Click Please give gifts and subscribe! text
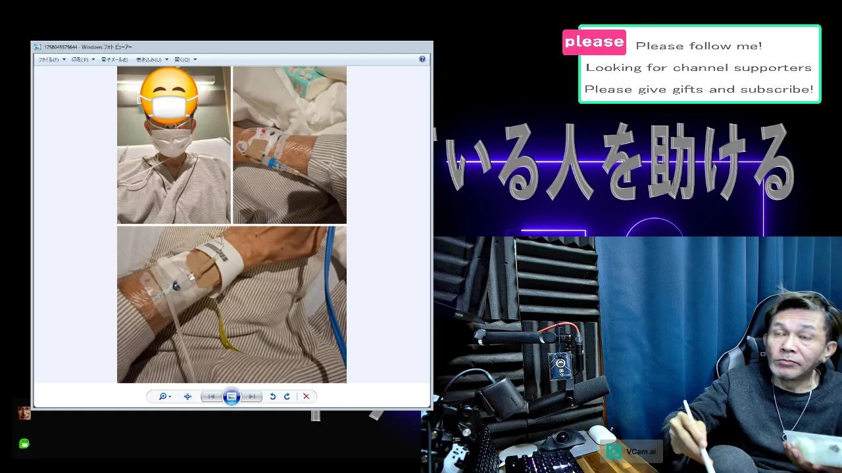This screenshot has height=473, width=842. (699, 89)
